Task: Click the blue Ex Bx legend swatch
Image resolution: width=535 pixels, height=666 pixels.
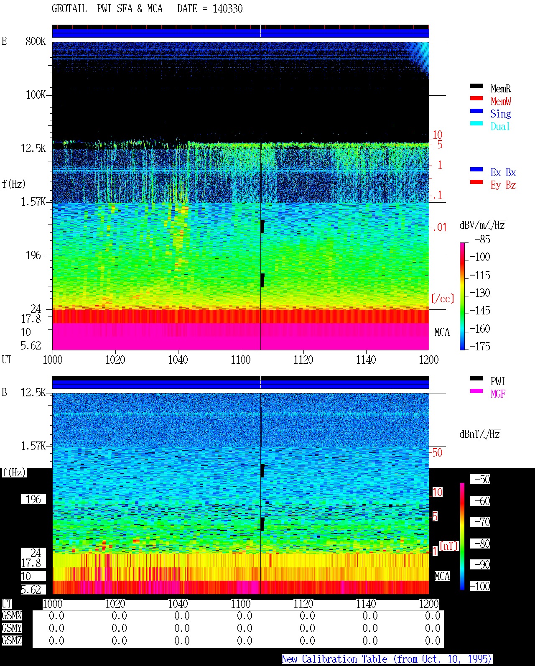Action: [x=476, y=169]
